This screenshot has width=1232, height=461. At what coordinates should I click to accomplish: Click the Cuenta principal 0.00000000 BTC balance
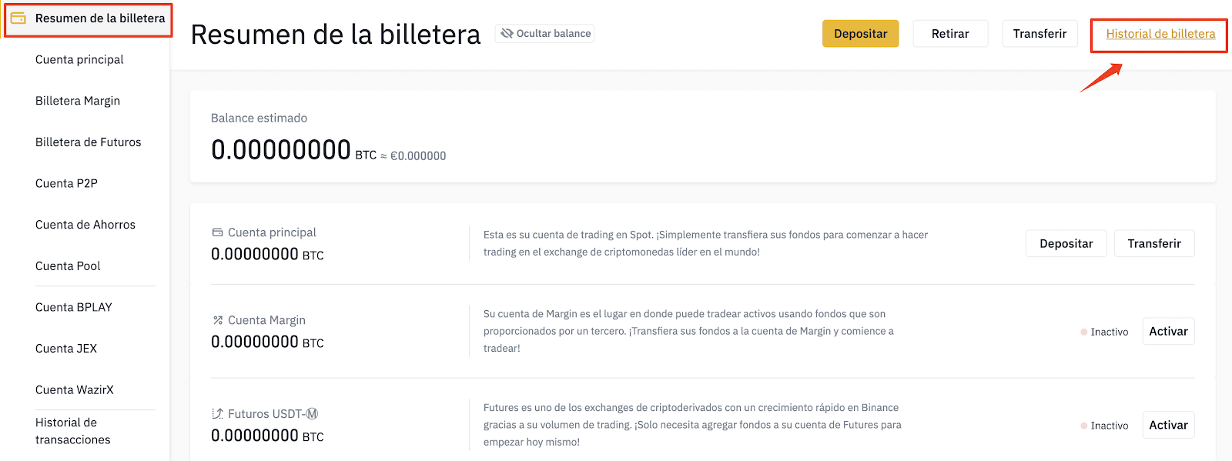pos(267,254)
